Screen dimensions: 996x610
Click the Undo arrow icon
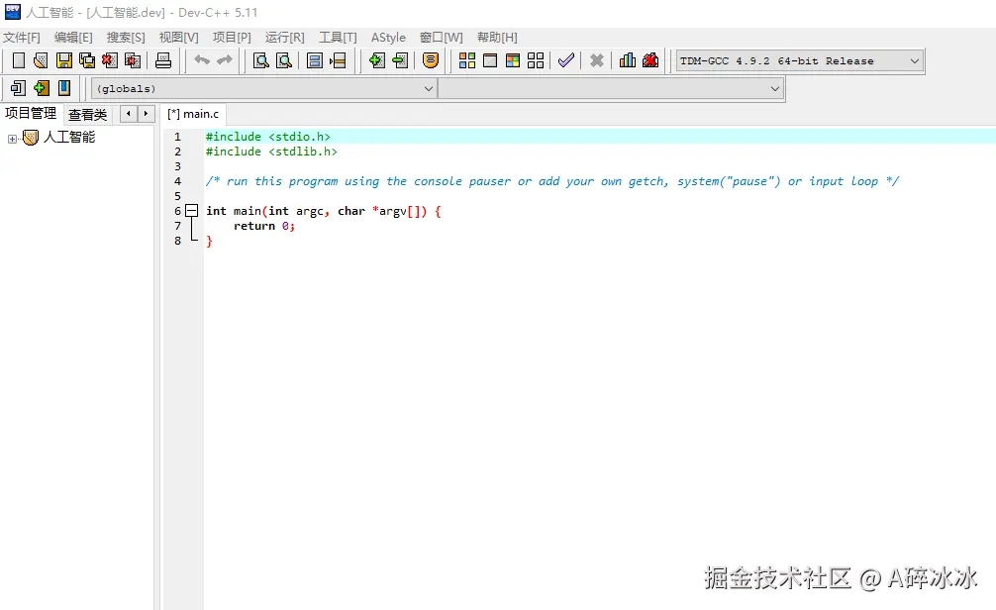coord(202,60)
